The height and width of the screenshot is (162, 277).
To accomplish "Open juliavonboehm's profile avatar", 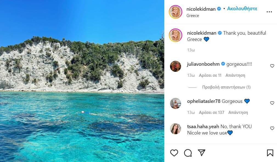I will coord(176,66).
